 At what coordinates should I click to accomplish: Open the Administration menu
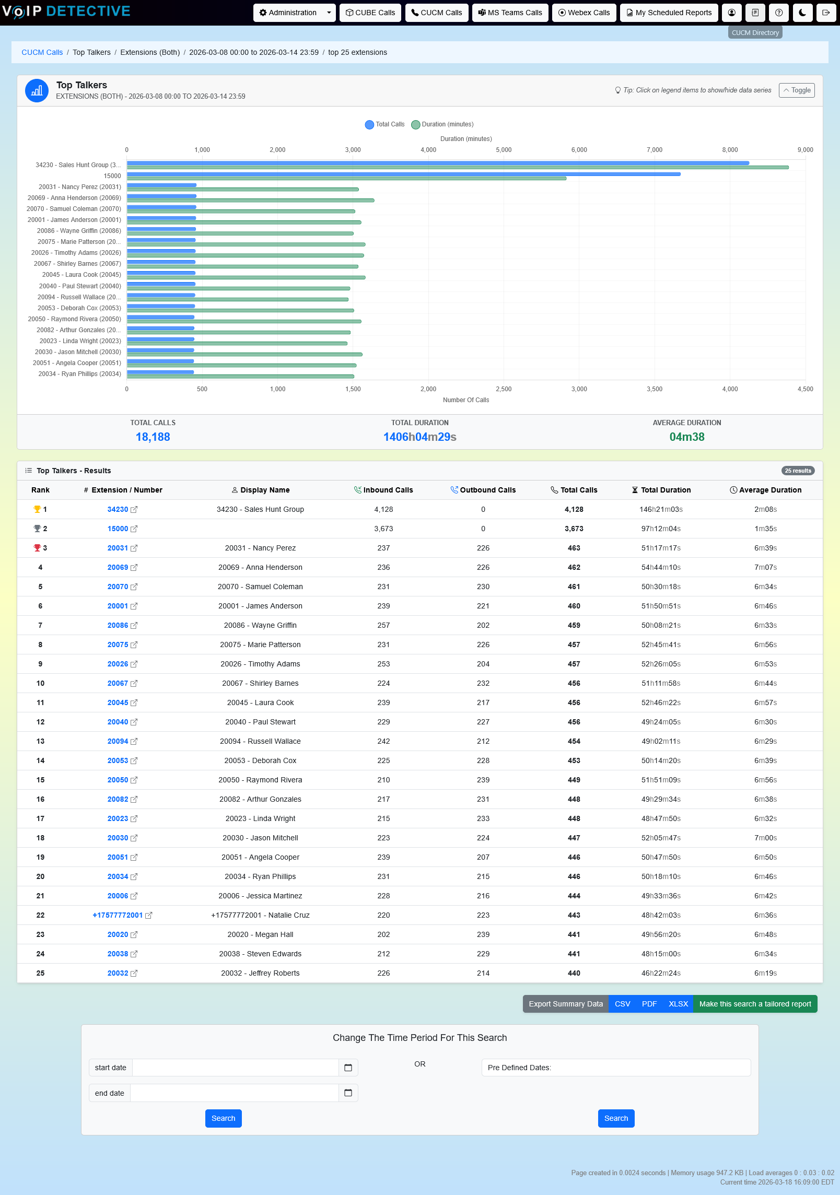[x=288, y=13]
